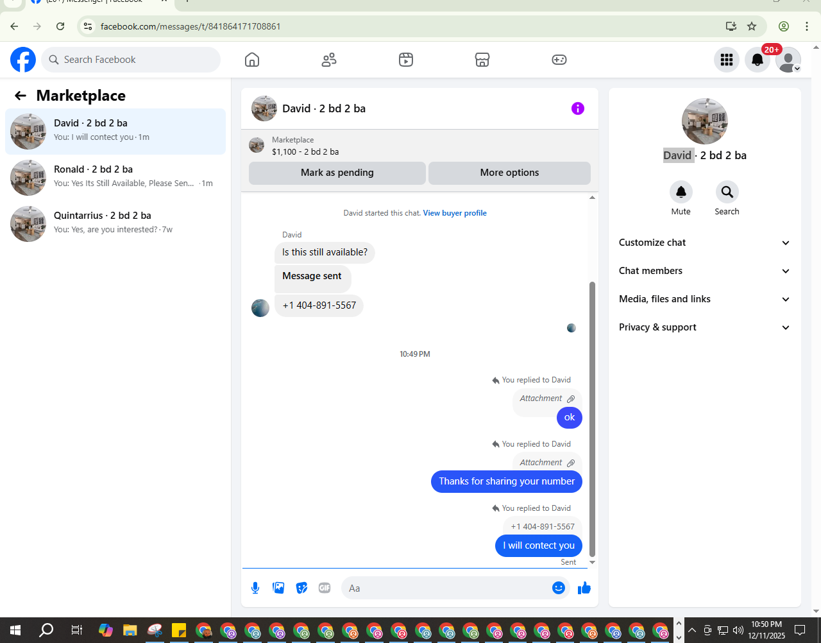Open the browser profile icon
Image resolution: width=821 pixels, height=643 pixels.
[784, 26]
